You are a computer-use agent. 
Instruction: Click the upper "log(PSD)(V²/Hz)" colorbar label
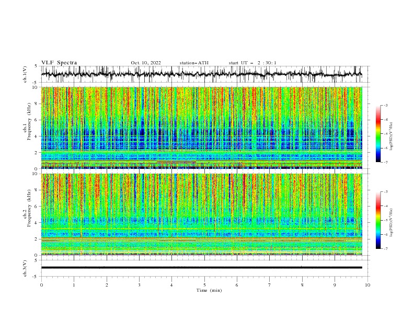(x=391, y=136)
